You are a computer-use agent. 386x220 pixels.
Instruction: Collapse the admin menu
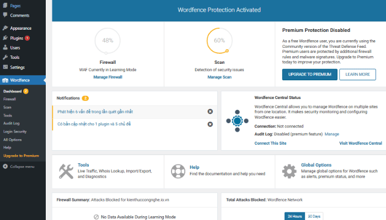[x=22, y=167]
